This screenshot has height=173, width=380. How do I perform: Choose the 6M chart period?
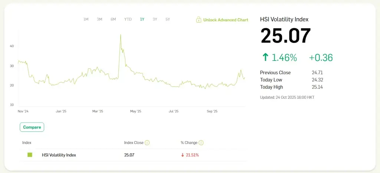click(113, 19)
